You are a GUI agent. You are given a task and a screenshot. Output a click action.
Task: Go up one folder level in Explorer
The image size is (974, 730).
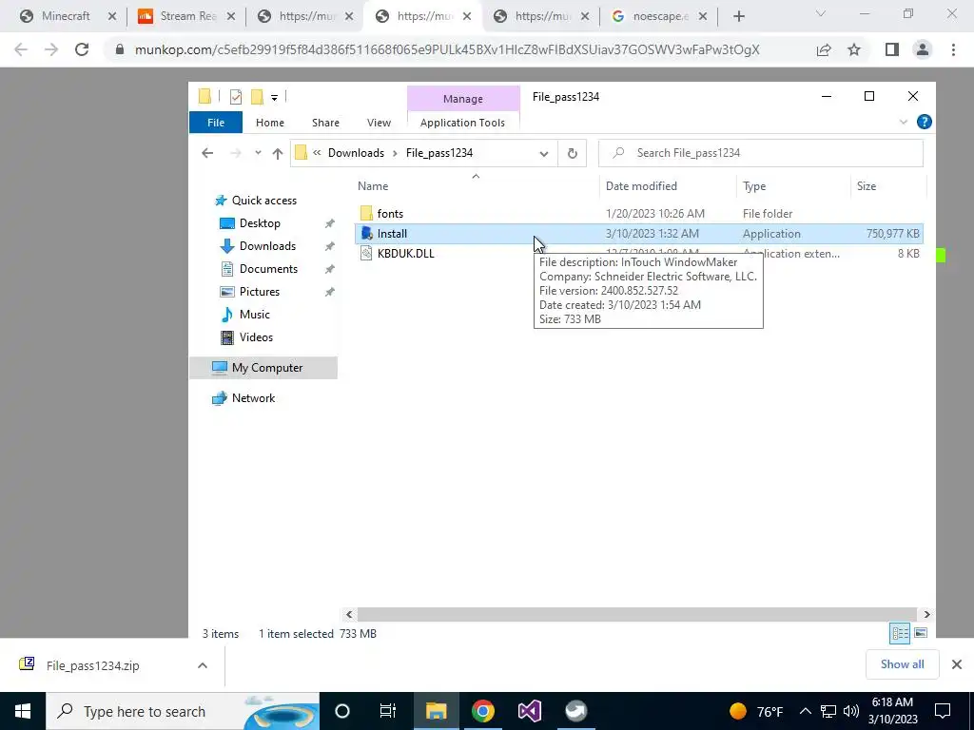pyautogui.click(x=277, y=153)
